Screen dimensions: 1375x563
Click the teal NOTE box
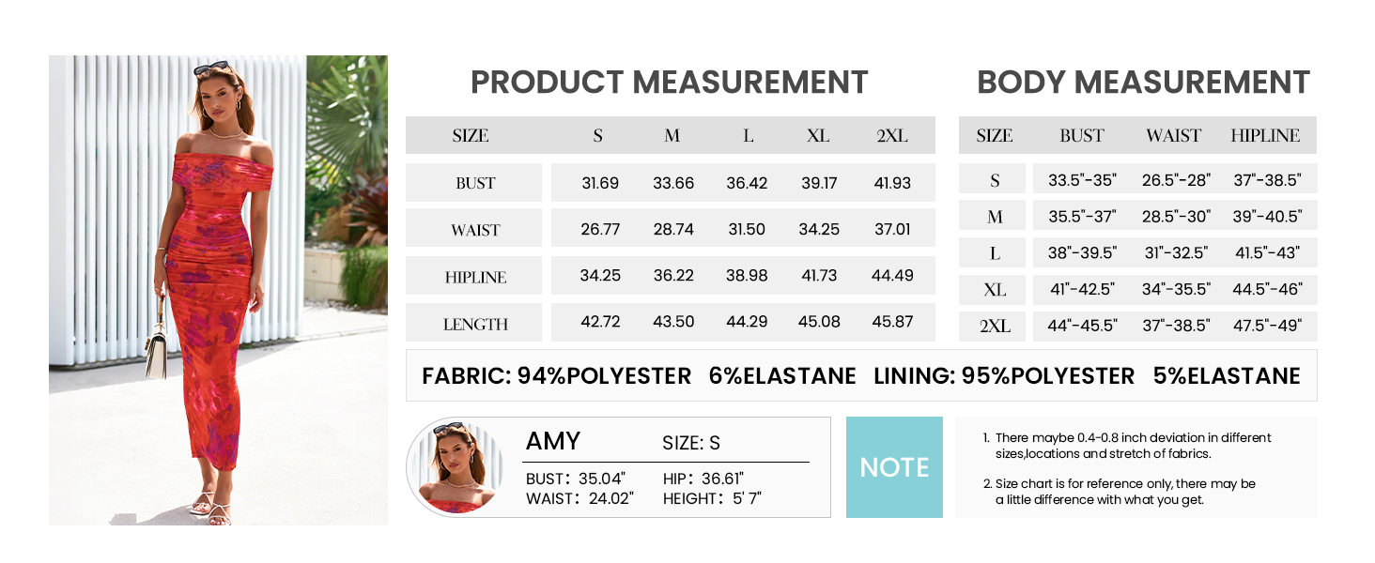click(x=893, y=467)
